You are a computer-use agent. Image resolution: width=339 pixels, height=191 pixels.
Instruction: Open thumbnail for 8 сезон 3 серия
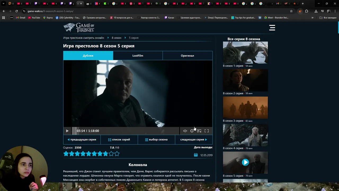pyautogui.click(x=245, y=107)
